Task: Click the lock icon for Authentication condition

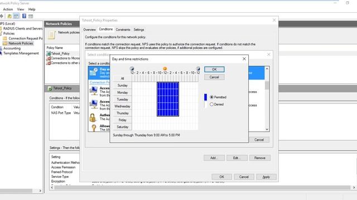Action: (x=93, y=118)
